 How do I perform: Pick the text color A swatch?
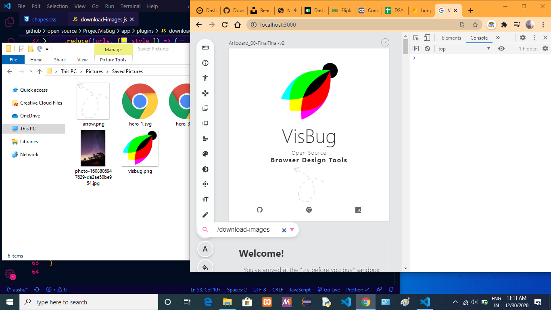(205, 249)
